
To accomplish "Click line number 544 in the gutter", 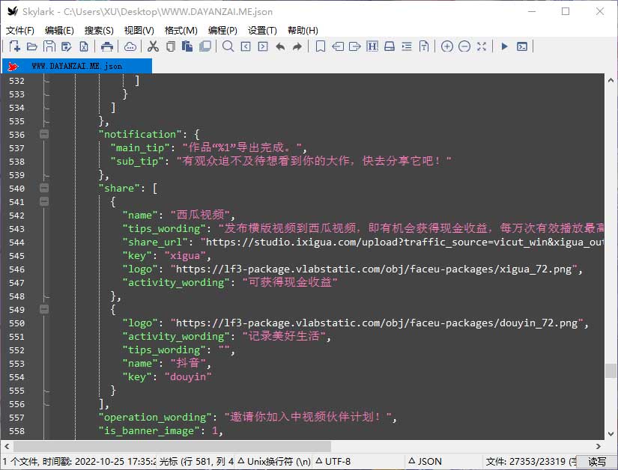I will [16, 242].
